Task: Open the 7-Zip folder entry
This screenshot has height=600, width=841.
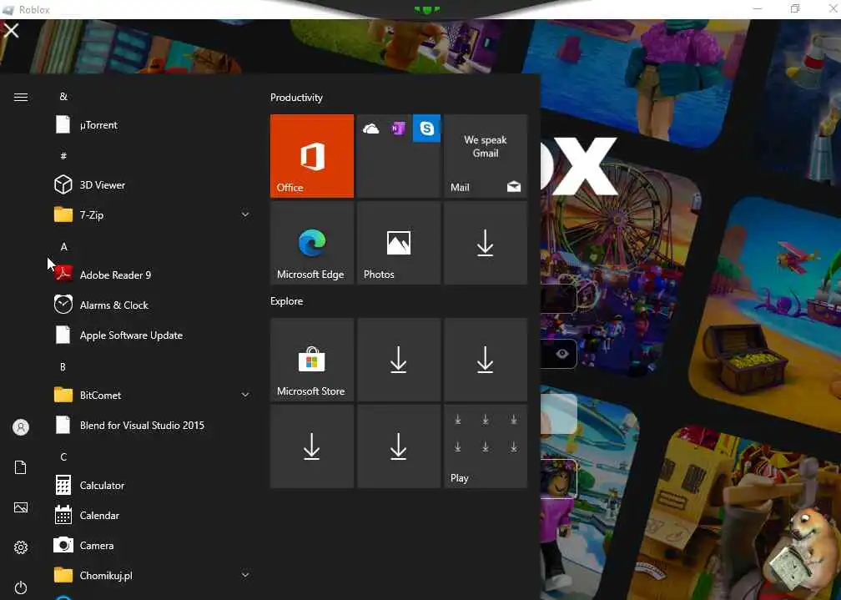Action: 153,214
